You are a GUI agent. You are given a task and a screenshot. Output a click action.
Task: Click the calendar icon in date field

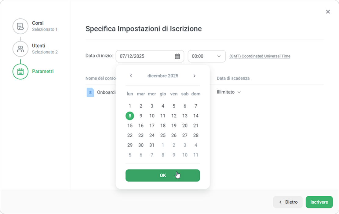177,56
